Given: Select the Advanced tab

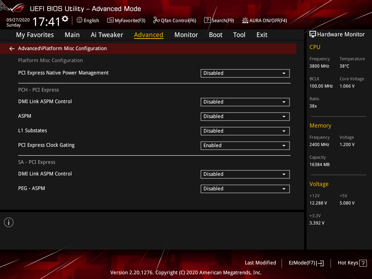Looking at the screenshot, I should coord(149,35).
